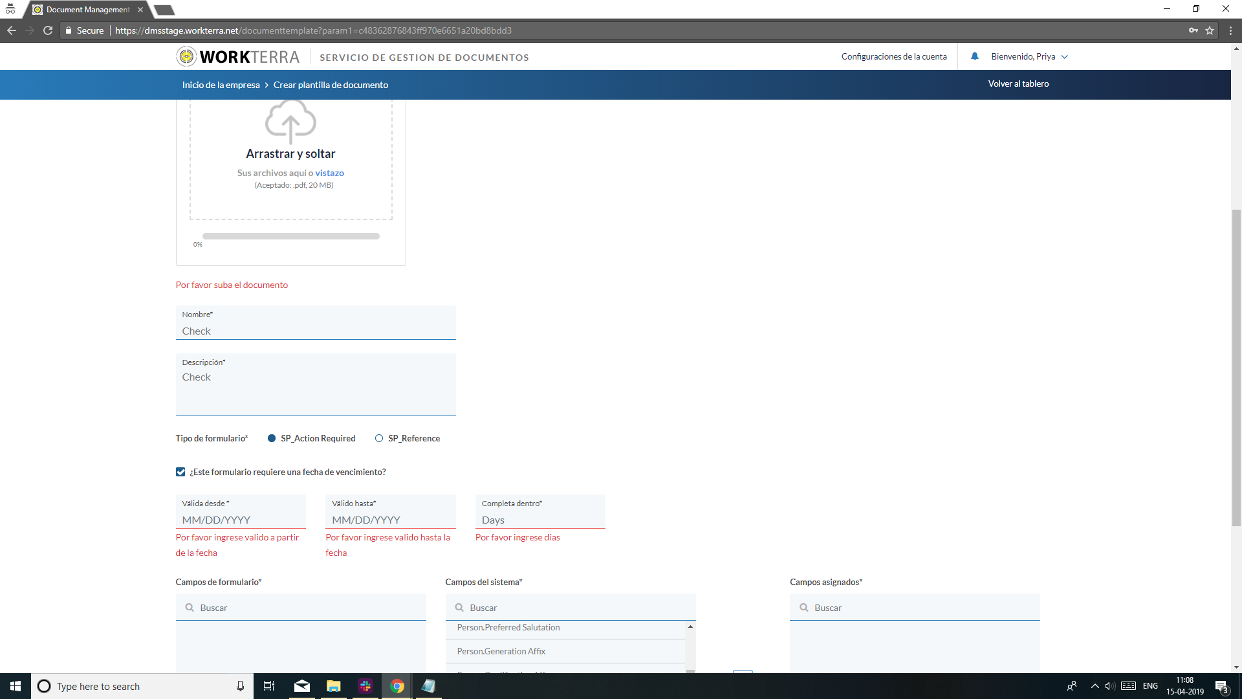Click the WorkTerra logo icon

click(x=186, y=57)
